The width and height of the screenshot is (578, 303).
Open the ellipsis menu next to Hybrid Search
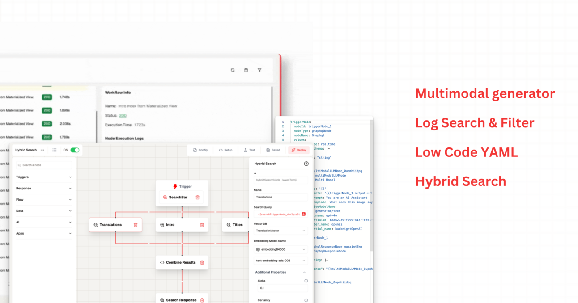(x=42, y=150)
